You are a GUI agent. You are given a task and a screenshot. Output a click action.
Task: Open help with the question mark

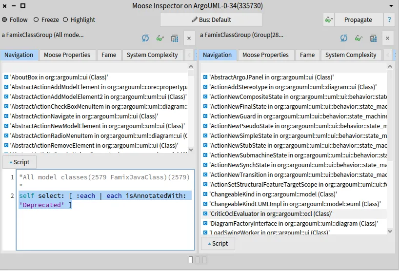coord(389,20)
